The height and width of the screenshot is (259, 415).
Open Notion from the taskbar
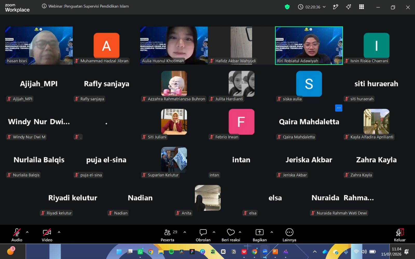tap(234, 251)
